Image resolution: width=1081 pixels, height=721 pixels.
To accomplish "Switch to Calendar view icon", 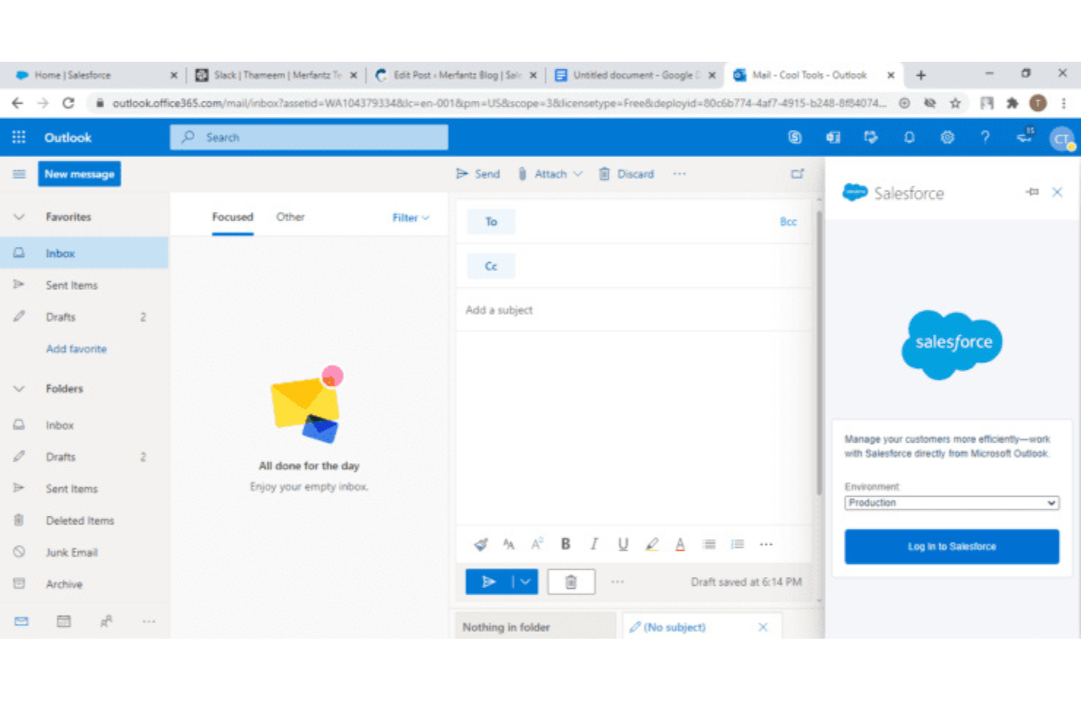I will coord(64,621).
